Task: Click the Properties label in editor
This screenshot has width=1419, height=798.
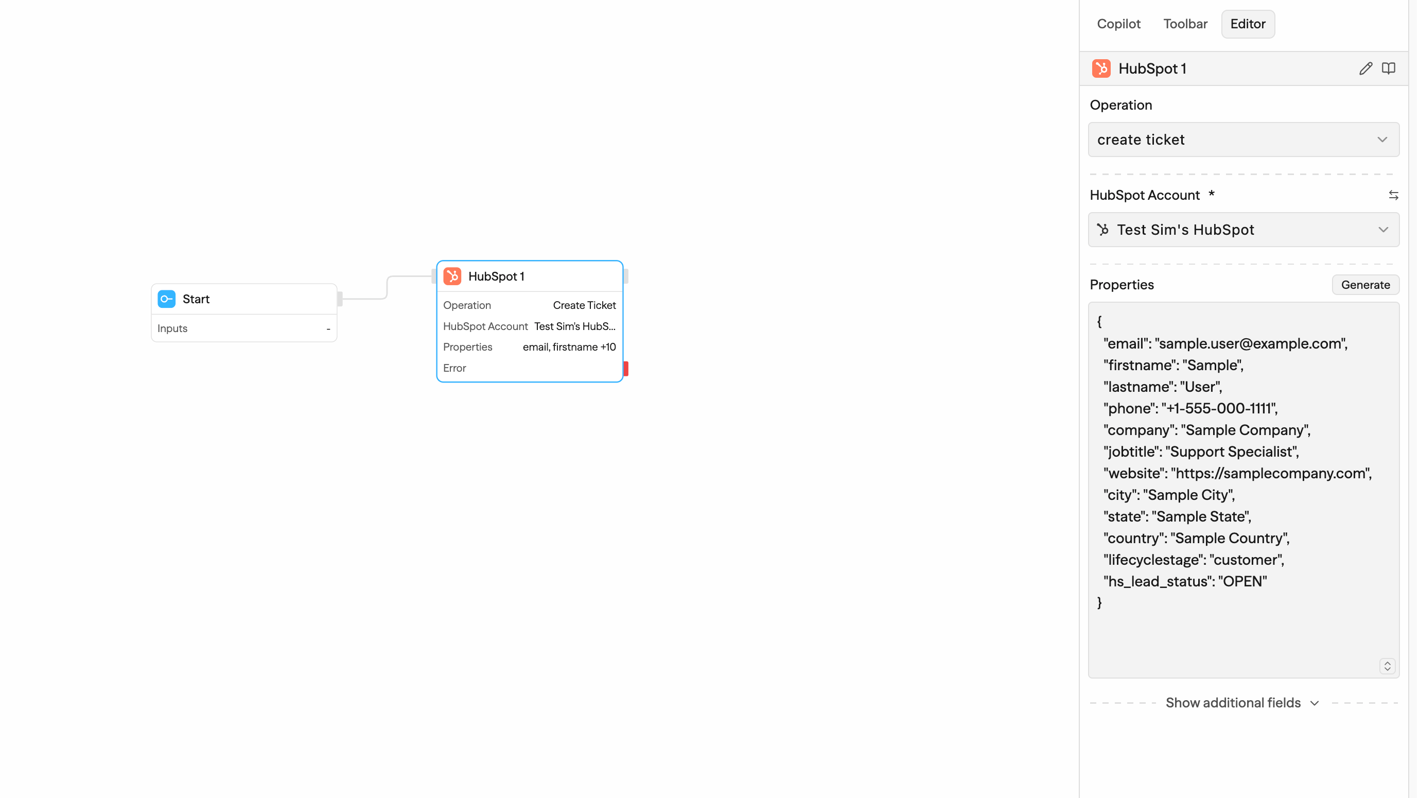Action: point(1122,284)
